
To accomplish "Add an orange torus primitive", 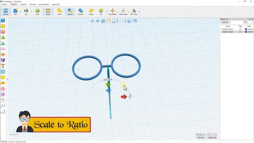I will pos(3,55).
